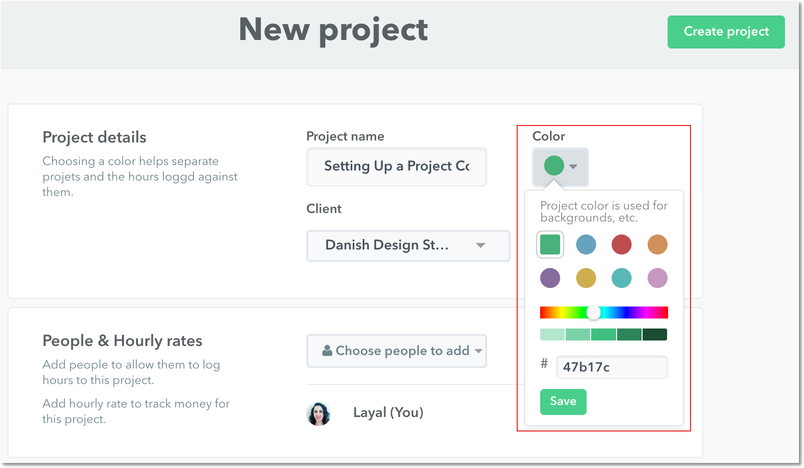The height and width of the screenshot is (468, 804).
Task: Pick the lightest green shade
Action: 552,334
